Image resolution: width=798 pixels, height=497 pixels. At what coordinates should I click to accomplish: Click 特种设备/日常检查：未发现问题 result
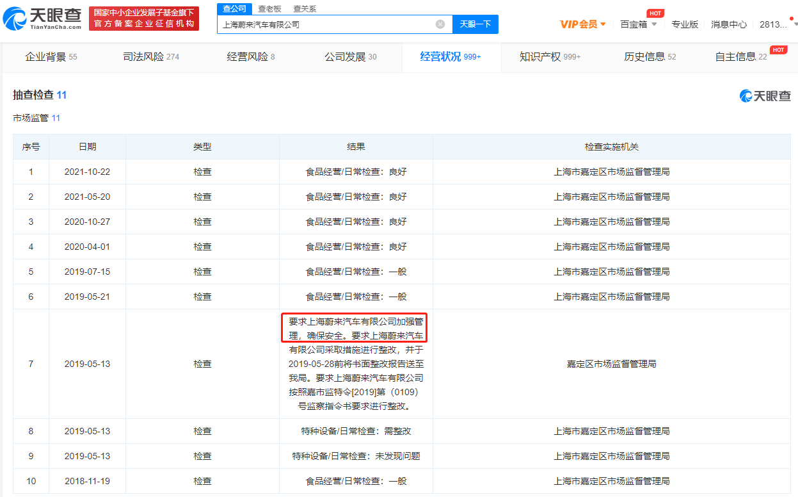tap(356, 456)
